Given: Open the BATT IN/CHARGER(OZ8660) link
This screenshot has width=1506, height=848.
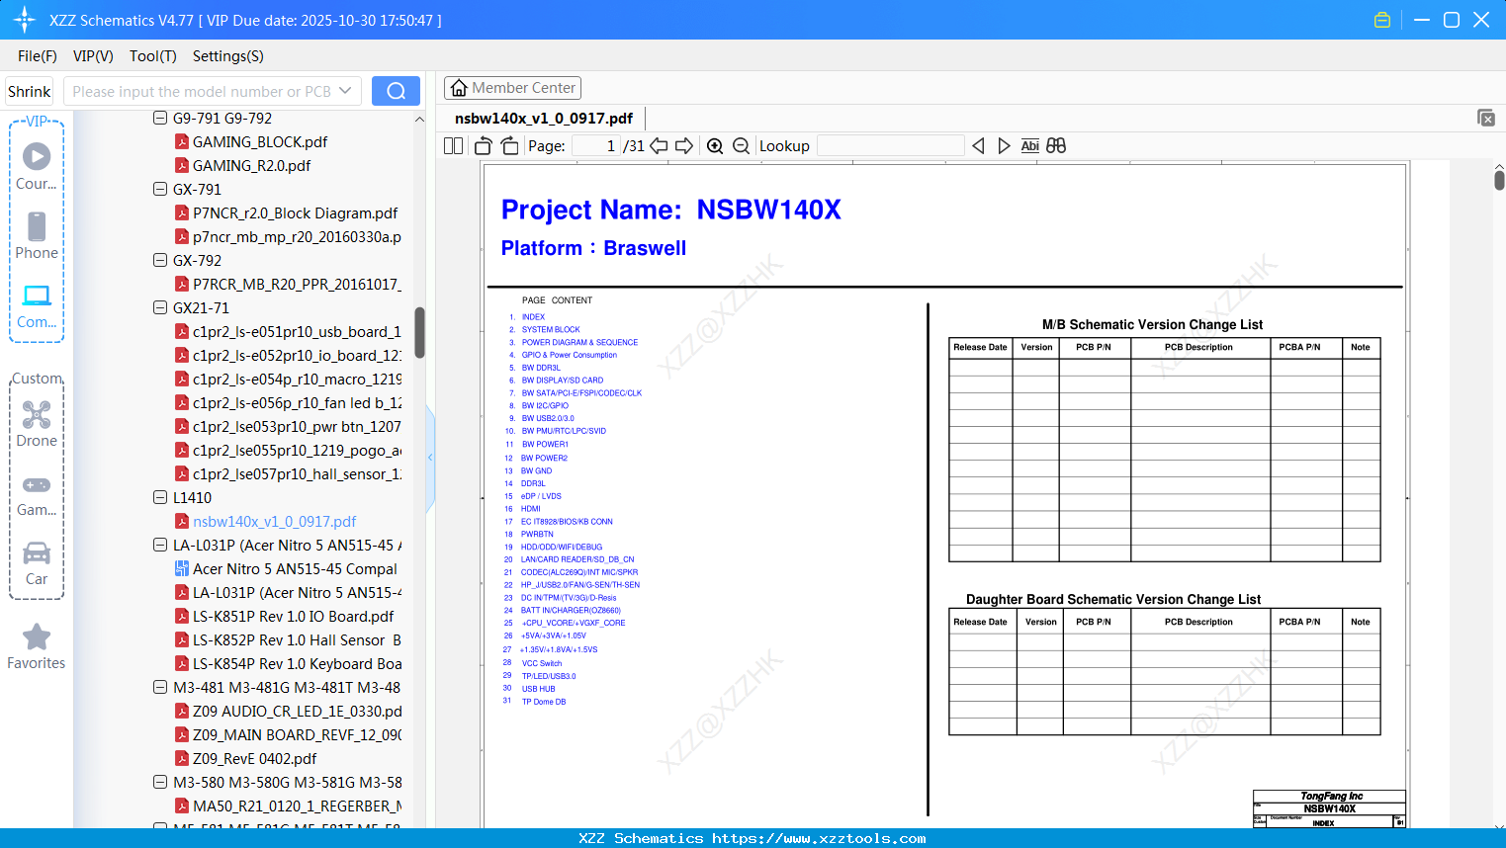Looking at the screenshot, I should tap(571, 611).
